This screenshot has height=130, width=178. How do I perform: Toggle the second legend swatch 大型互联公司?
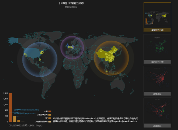pyautogui.click(x=50, y=115)
